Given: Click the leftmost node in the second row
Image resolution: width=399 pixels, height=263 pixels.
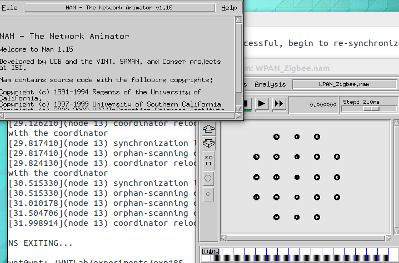Looking at the screenshot, I should click(x=257, y=157).
